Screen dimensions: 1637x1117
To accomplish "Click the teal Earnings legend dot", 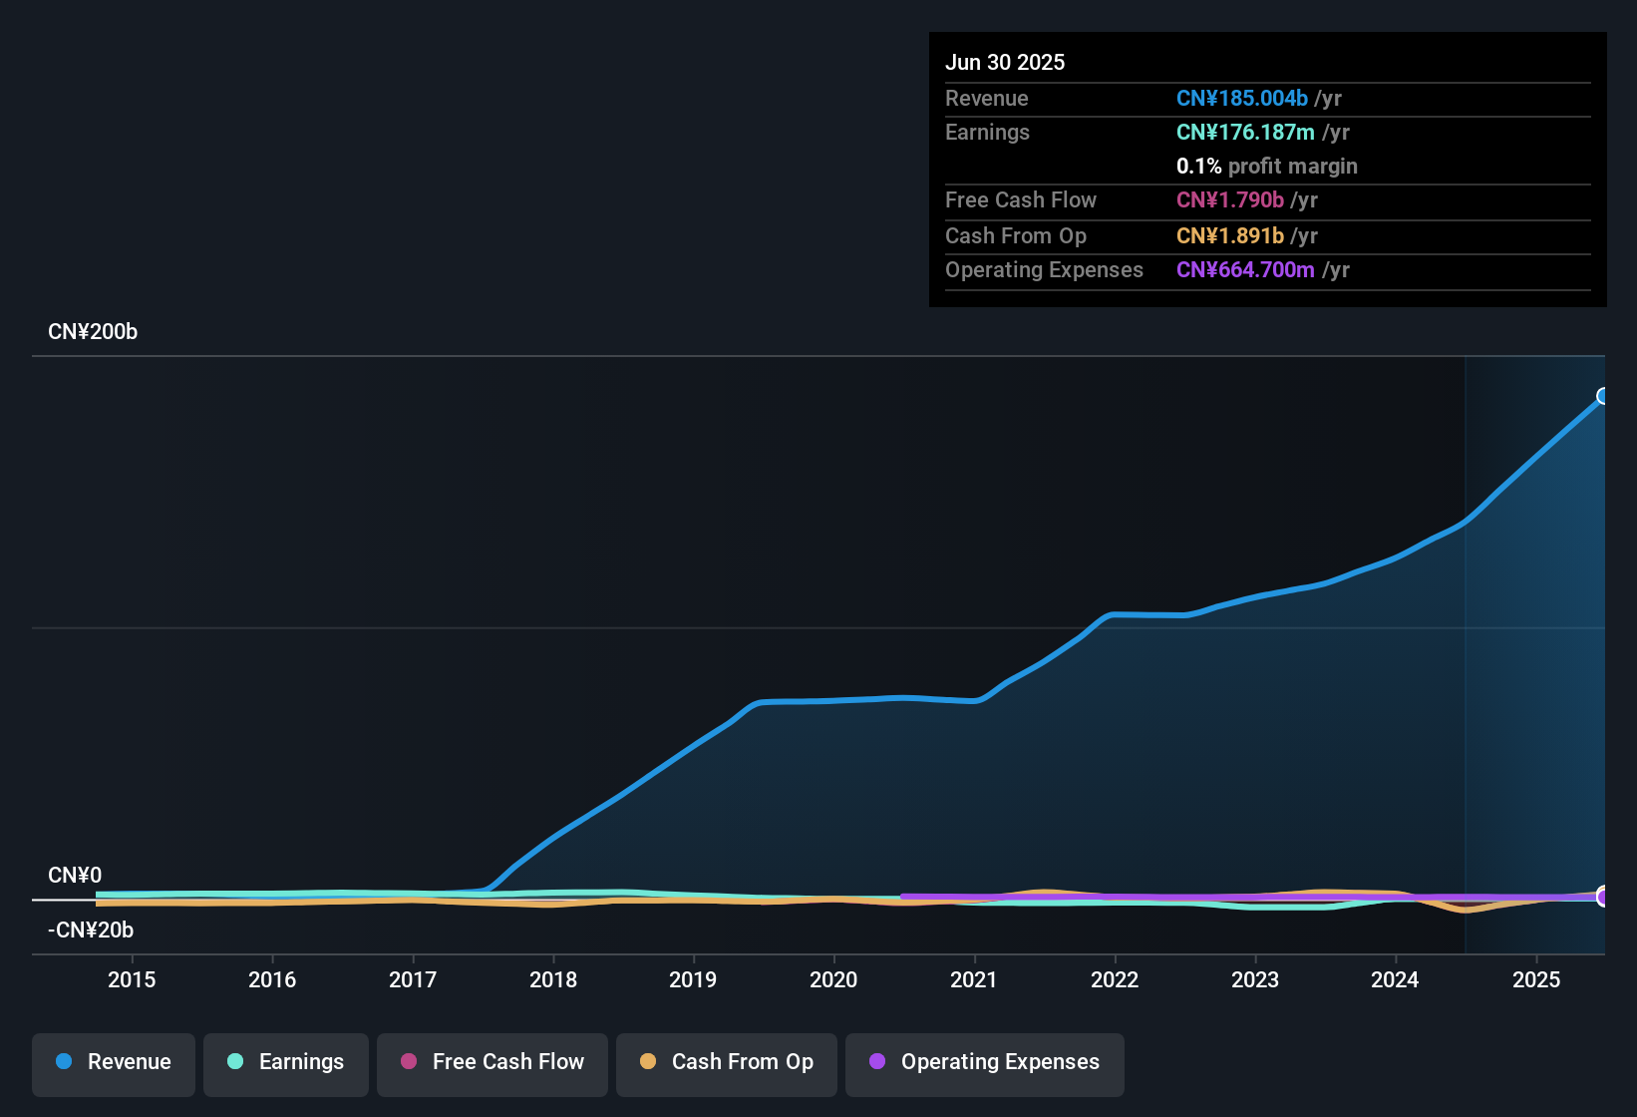I will 236,1062.
